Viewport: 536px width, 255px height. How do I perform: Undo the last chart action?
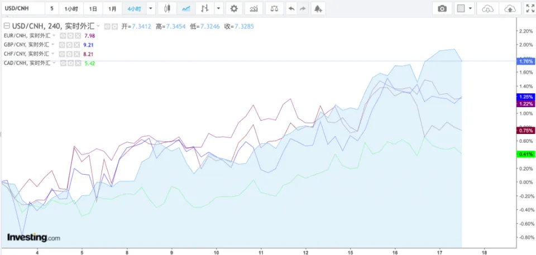click(x=291, y=8)
